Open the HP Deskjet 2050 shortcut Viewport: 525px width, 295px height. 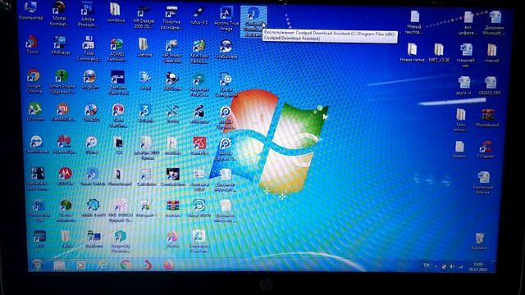pos(144,16)
